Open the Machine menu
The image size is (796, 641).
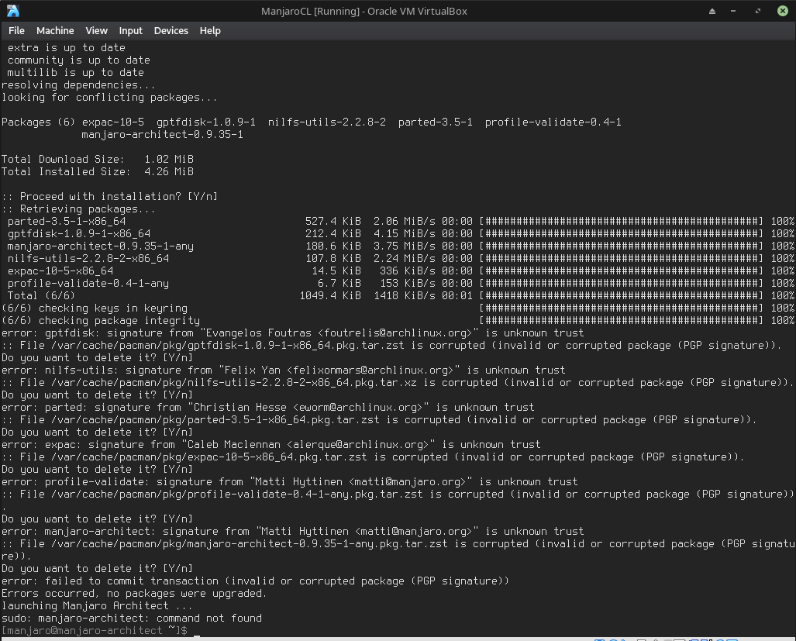click(x=55, y=31)
